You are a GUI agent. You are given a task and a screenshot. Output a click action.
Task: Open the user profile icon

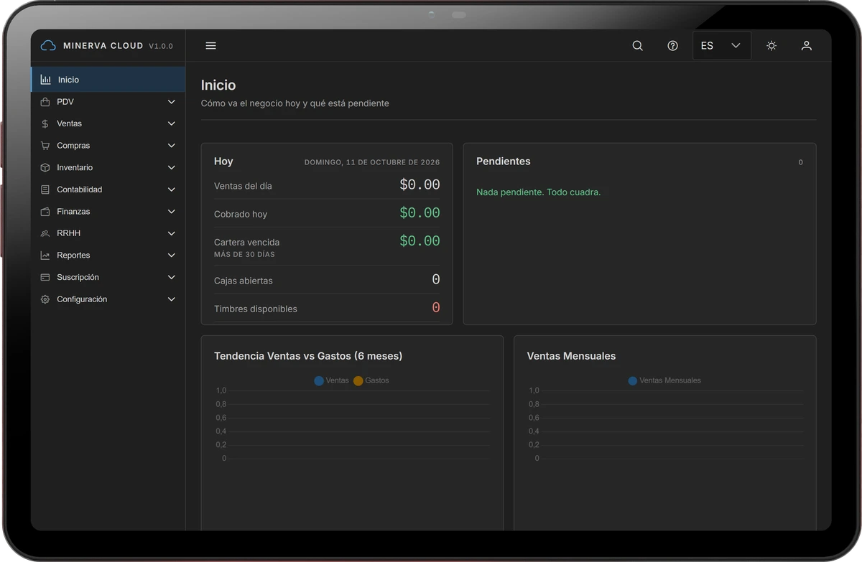(807, 45)
